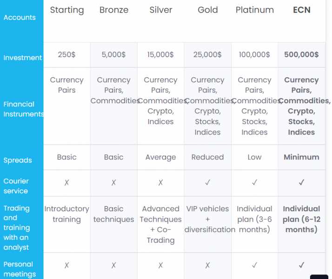The image size is (332, 279).
Task: Click the Spreads row label
Action: click(18, 160)
